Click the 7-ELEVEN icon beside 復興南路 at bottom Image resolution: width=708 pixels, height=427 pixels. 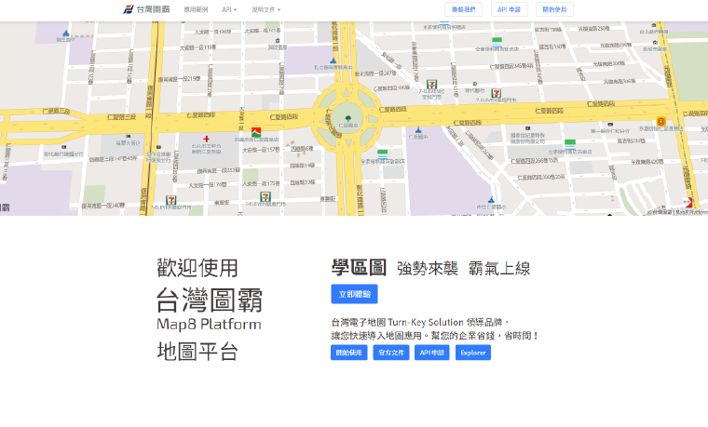[170, 200]
